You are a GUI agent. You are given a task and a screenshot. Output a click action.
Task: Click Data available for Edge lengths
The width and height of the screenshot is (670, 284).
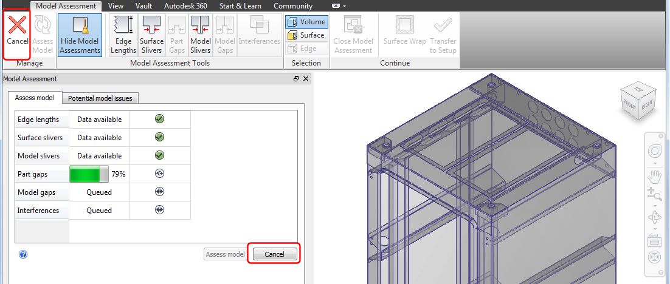tap(99, 120)
